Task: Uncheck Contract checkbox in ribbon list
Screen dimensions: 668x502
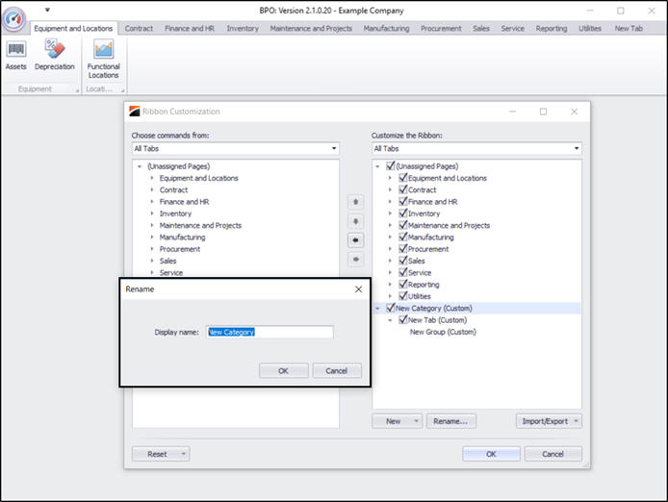Action: tap(402, 189)
